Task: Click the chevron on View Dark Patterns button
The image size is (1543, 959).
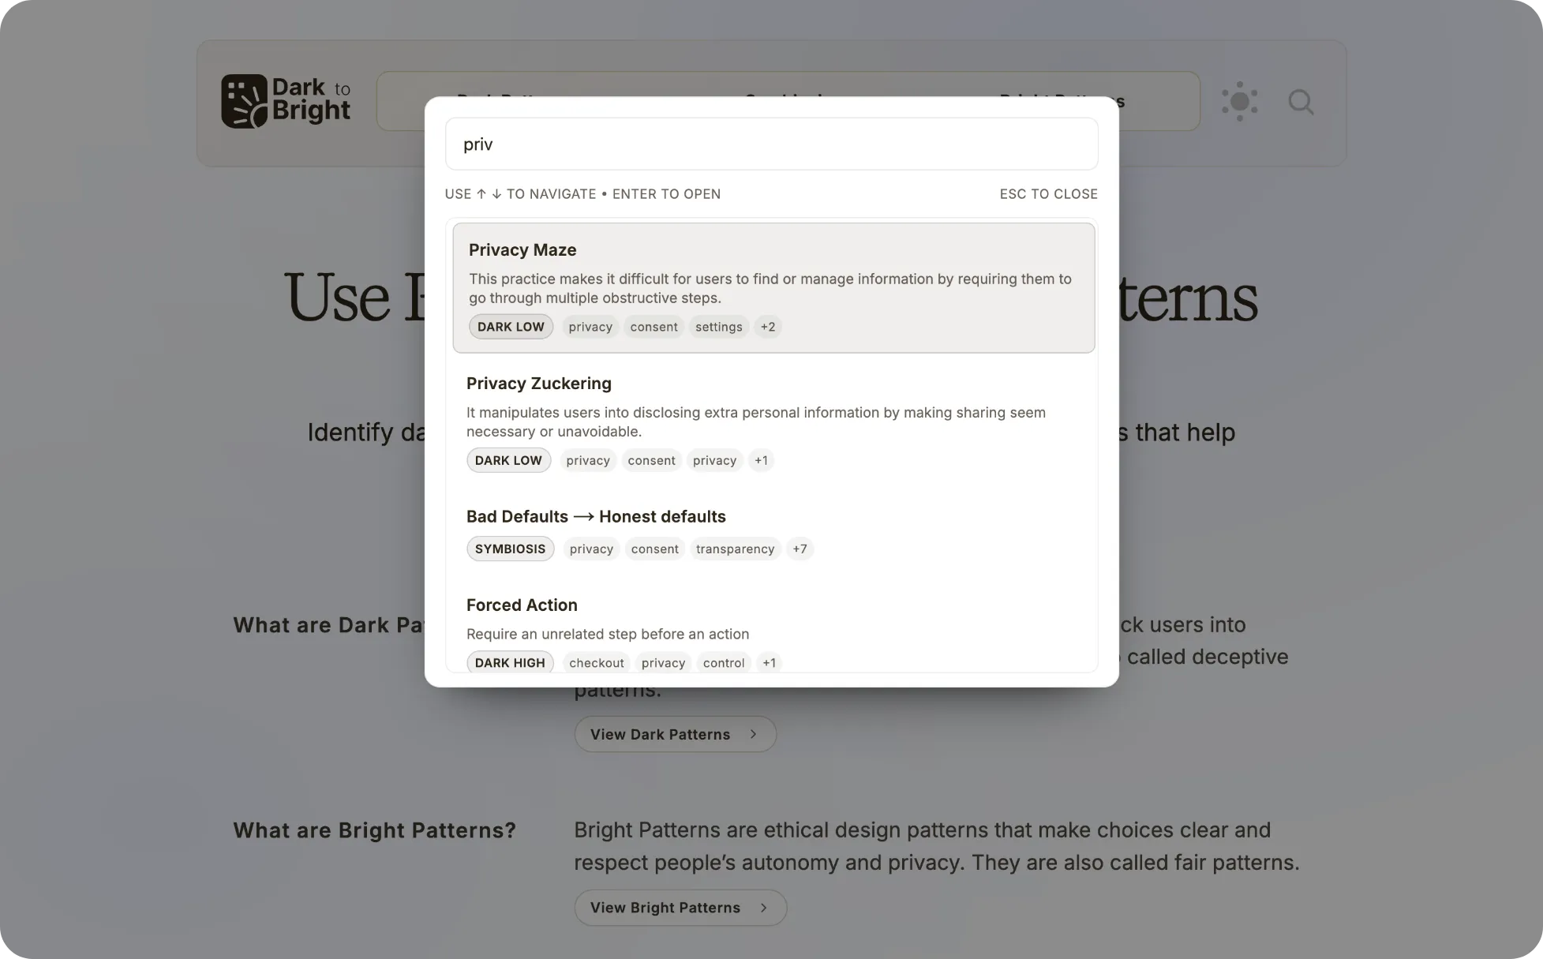Action: [752, 734]
